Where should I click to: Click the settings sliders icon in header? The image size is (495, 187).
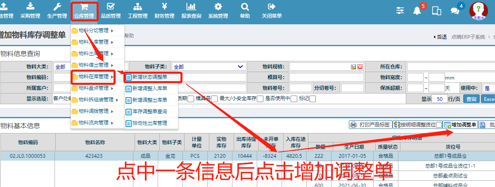400,11
